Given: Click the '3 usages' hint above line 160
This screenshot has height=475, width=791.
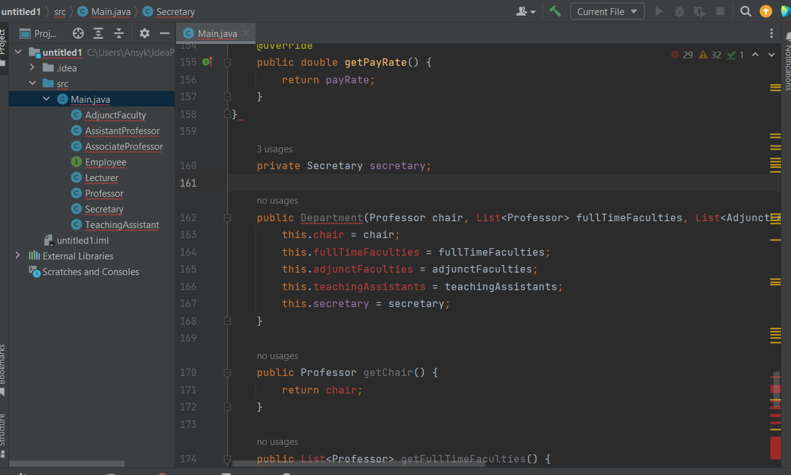Looking at the screenshot, I should pos(274,149).
